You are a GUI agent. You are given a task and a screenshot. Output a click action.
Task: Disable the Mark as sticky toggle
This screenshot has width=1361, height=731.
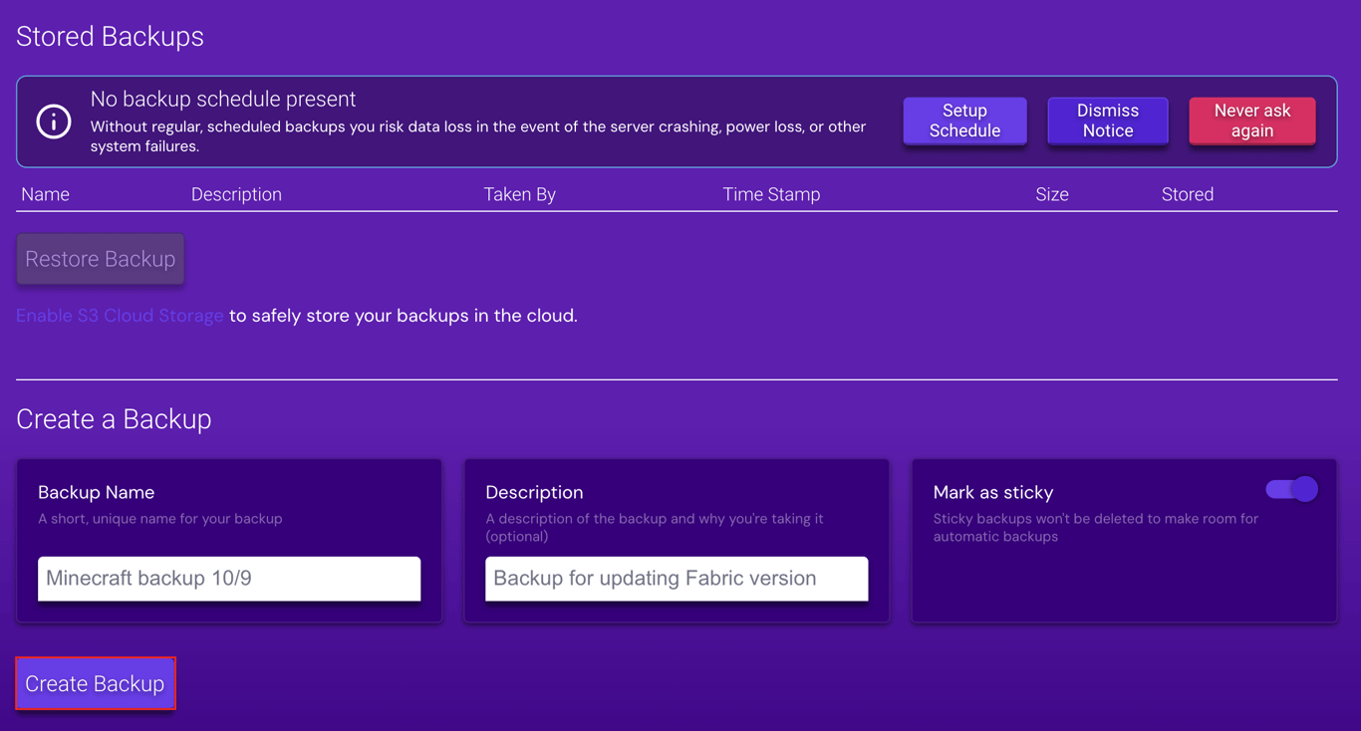[x=1291, y=489]
